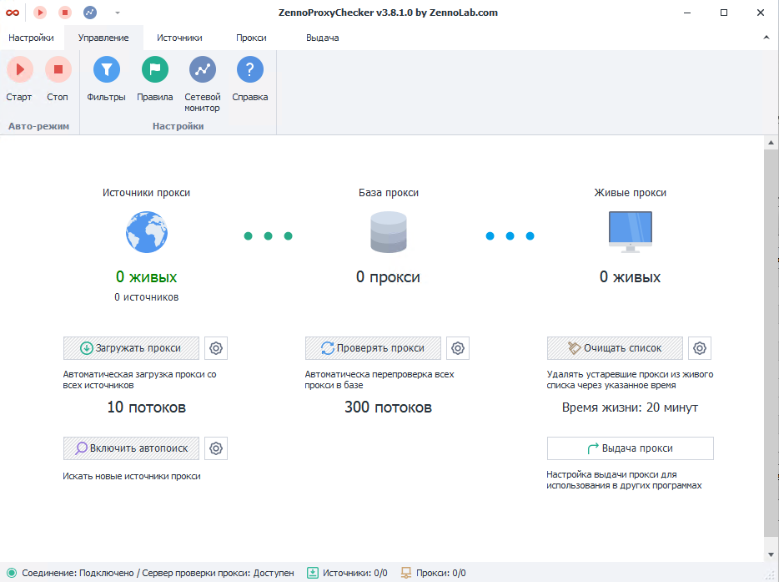Click the play icon in title bar
Screen dimensions: 779x582
[40, 13]
